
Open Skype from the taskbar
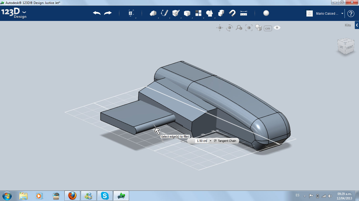[x=105, y=196]
